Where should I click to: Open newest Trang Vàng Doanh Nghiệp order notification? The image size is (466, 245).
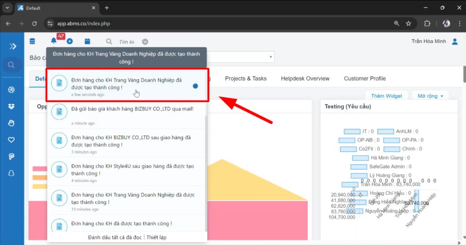[x=127, y=86]
